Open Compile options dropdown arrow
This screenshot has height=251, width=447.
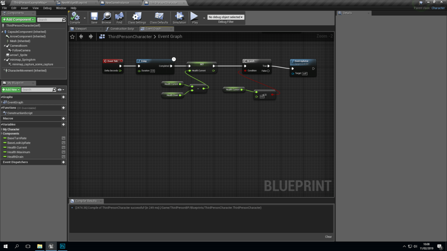pyautogui.click(x=84, y=18)
